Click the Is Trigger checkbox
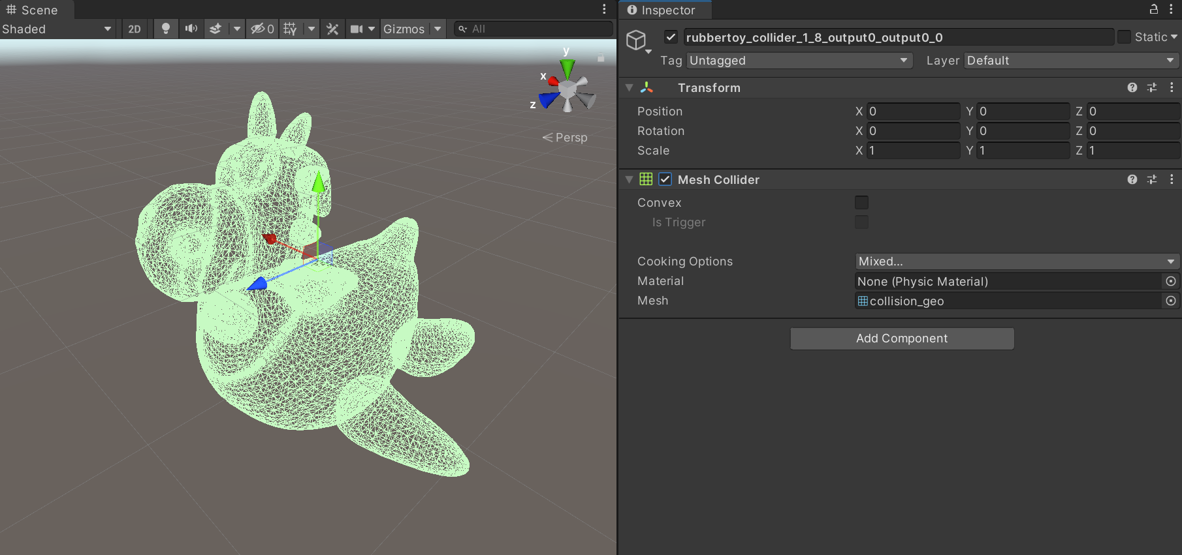Image resolution: width=1182 pixels, height=555 pixels. (x=861, y=222)
